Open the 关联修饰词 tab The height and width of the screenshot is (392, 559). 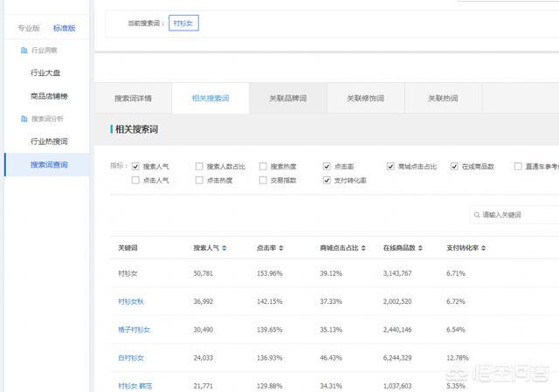[365, 99]
